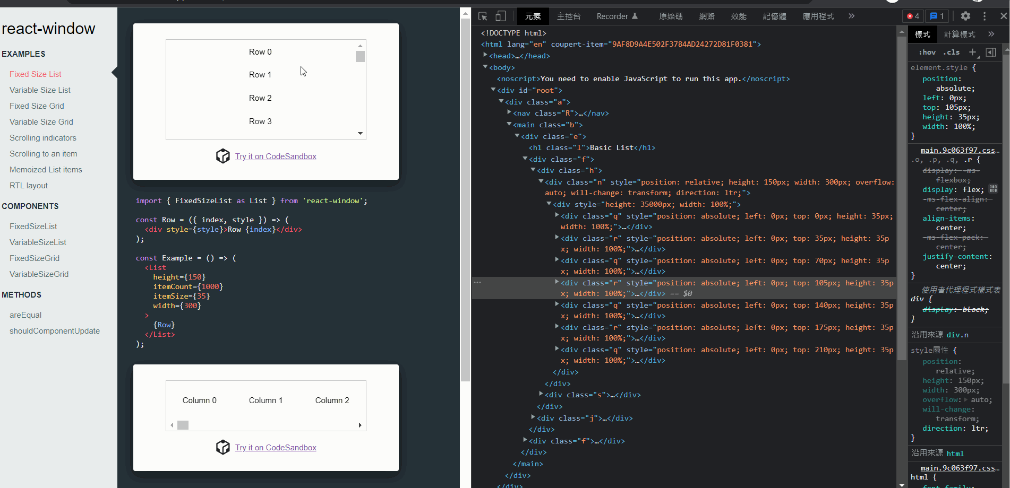Toggle the device toolbar icon
This screenshot has width=1010, height=488.
[x=500, y=16]
